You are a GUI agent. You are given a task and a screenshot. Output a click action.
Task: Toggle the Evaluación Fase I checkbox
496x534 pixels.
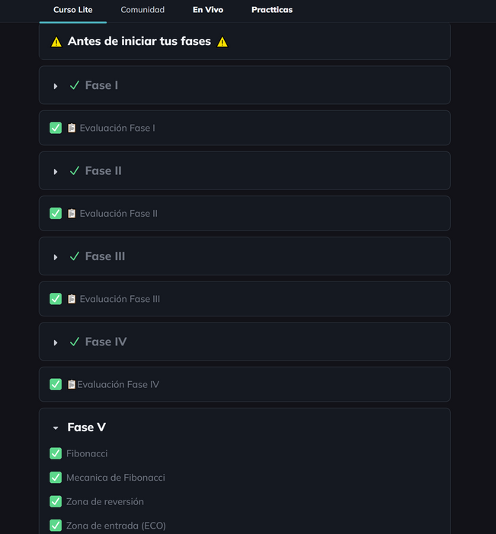click(x=56, y=128)
